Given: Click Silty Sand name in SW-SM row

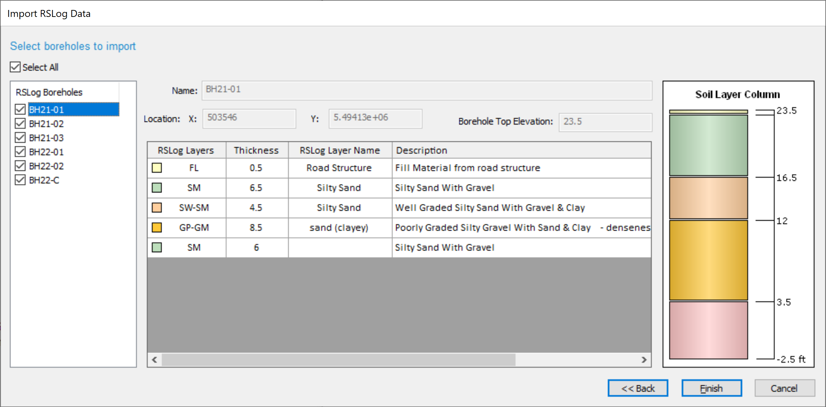Looking at the screenshot, I should tap(340, 208).
